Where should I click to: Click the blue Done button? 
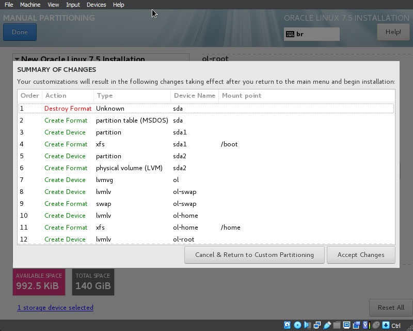[20, 32]
